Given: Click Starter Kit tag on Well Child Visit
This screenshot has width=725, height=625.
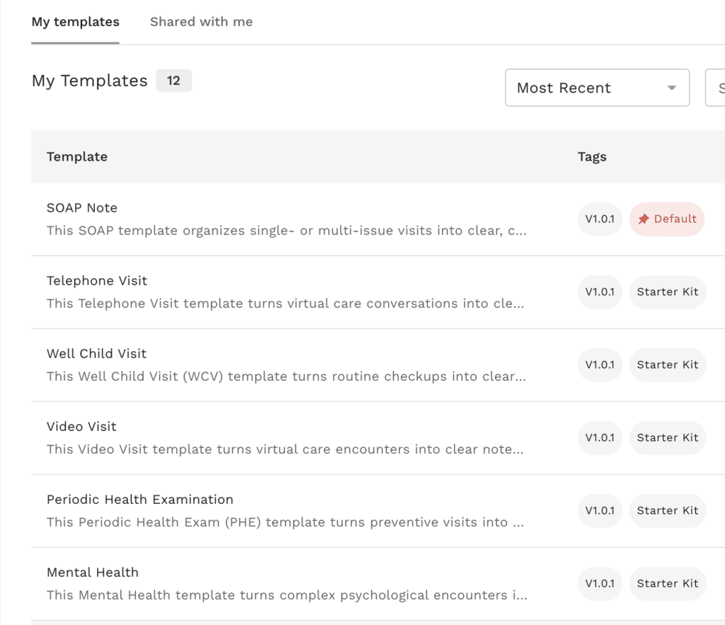Looking at the screenshot, I should coord(667,365).
